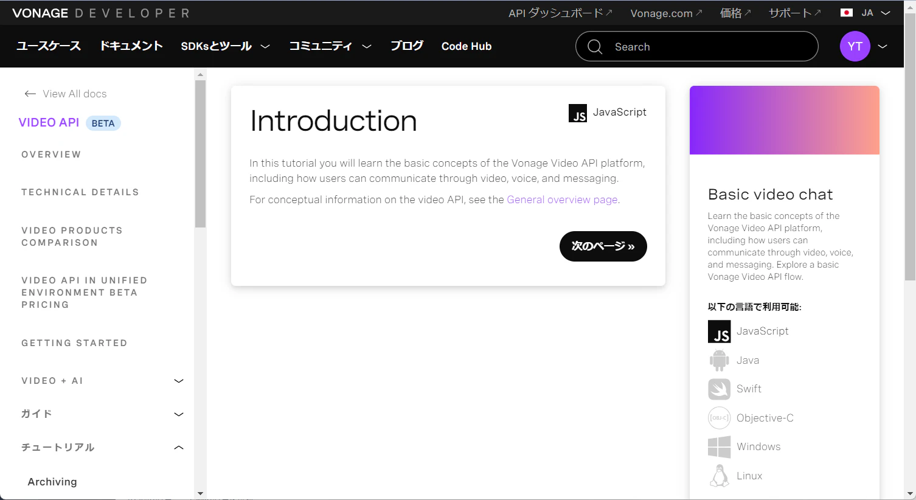The image size is (916, 500).
Task: Open VIDEO PRODUCTS COMPARISON in sidebar
Action: click(72, 237)
